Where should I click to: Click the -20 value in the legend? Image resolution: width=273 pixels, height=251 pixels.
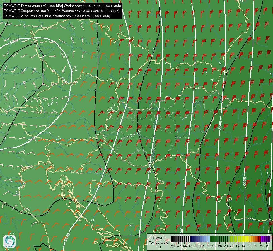pos(231,246)
